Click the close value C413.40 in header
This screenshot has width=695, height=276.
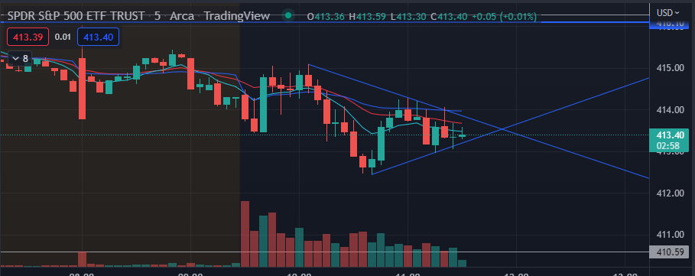452,17
